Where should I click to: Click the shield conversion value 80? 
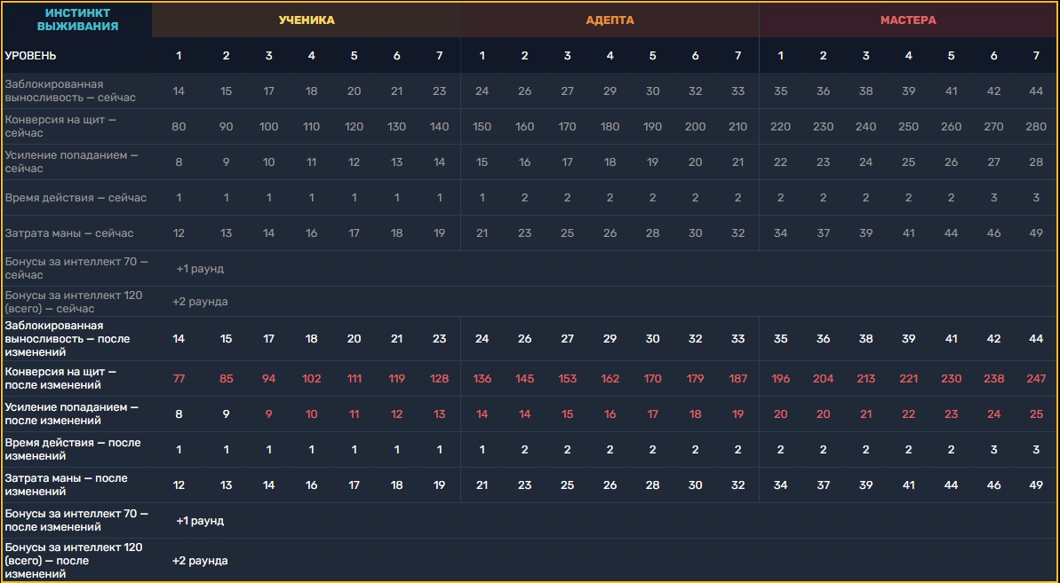point(179,127)
